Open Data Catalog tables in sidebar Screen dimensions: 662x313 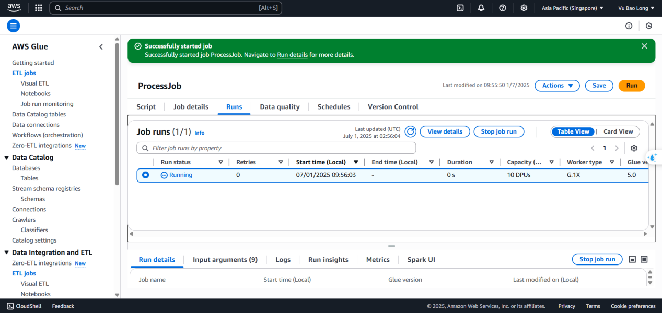(39, 114)
